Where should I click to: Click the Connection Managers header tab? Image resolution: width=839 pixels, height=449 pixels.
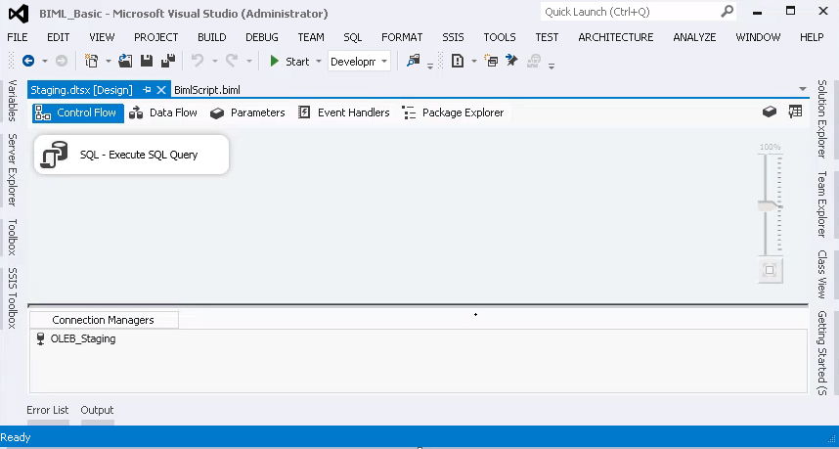click(104, 320)
